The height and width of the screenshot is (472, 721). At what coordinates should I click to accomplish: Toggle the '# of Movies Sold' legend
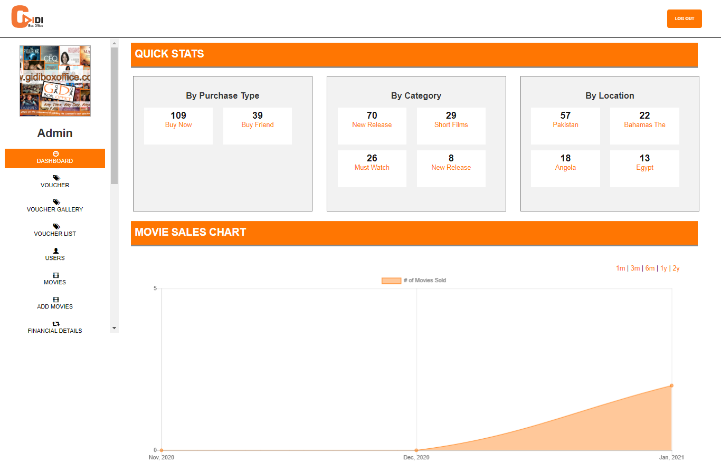(414, 281)
